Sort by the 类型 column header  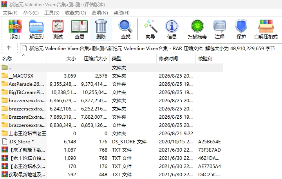[x=133, y=59]
